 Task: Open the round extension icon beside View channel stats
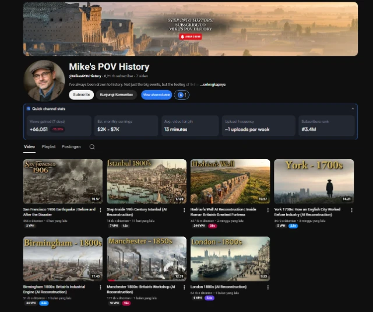pyautogui.click(x=181, y=95)
